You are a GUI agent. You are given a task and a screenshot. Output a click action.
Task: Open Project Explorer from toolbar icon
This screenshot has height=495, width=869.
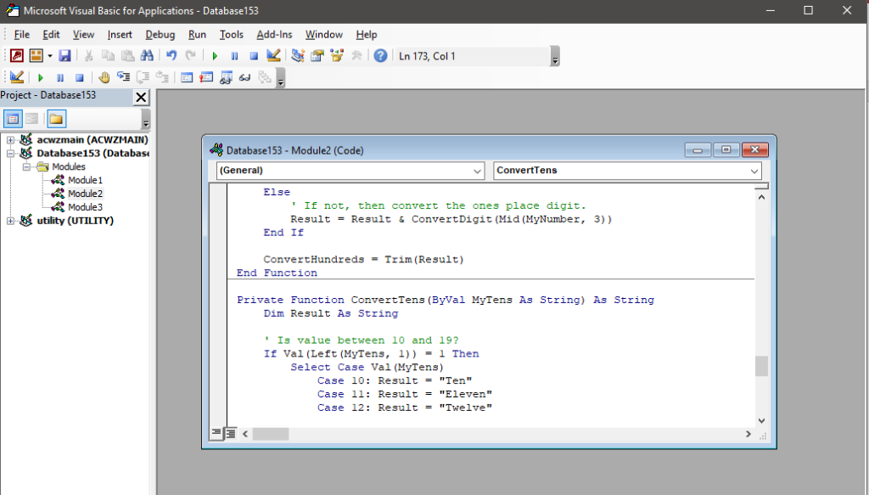pos(298,55)
